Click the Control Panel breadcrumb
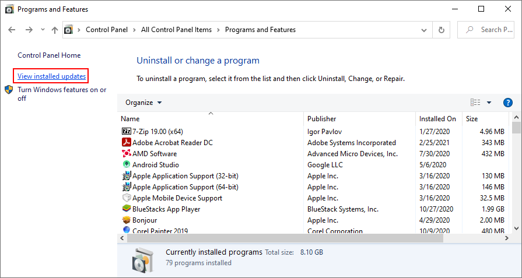Screen dimensions: 522x278 (108, 30)
